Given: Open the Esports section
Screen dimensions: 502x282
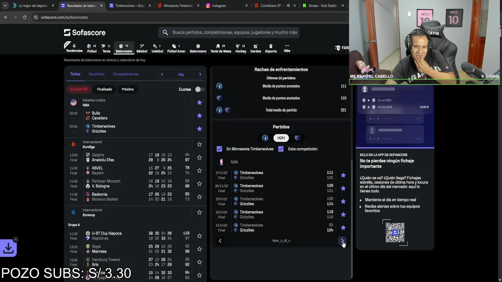Looking at the screenshot, I should [x=271, y=48].
